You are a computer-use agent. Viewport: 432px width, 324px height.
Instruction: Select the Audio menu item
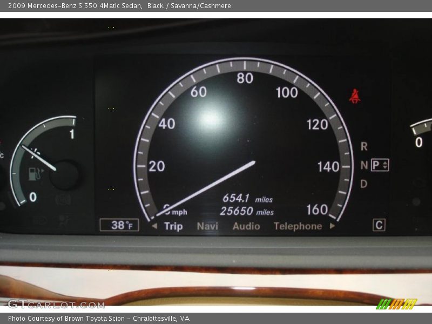pos(246,226)
